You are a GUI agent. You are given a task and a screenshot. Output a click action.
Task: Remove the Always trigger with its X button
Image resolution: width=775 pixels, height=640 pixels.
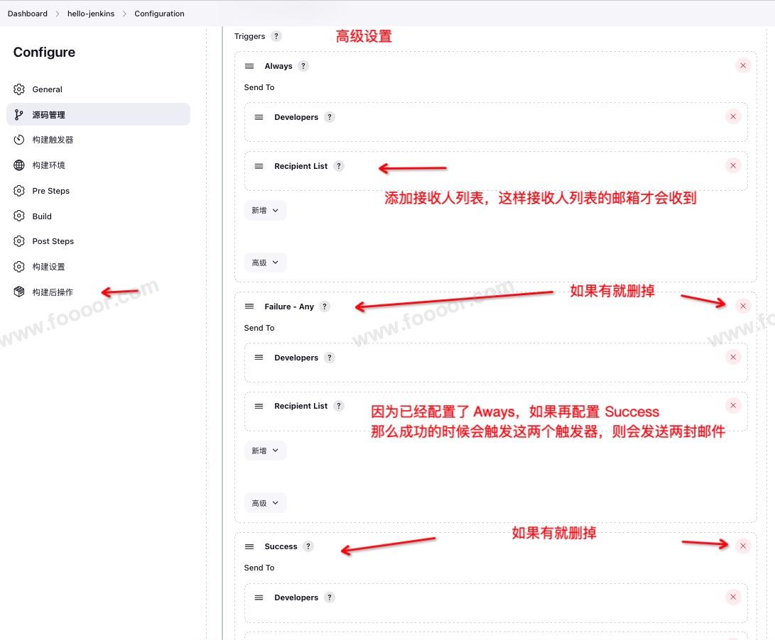(x=743, y=65)
